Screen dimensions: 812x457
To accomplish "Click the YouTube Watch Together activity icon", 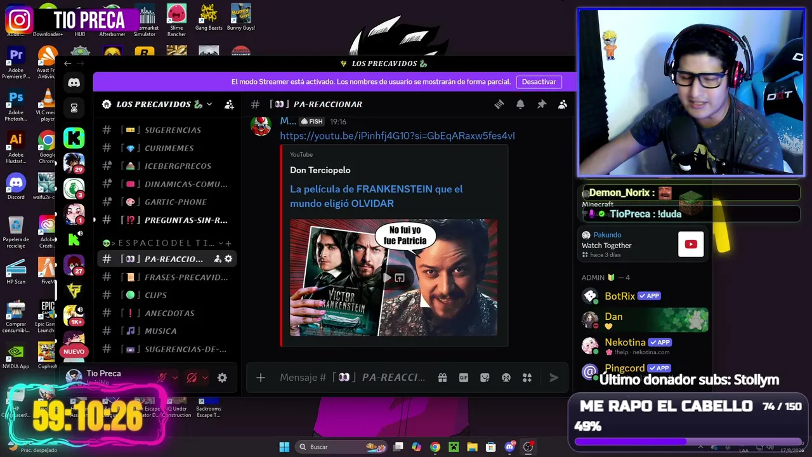I will (691, 244).
